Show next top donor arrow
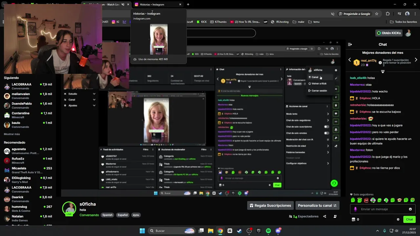The width and height of the screenshot is (420, 236). (x=416, y=60)
